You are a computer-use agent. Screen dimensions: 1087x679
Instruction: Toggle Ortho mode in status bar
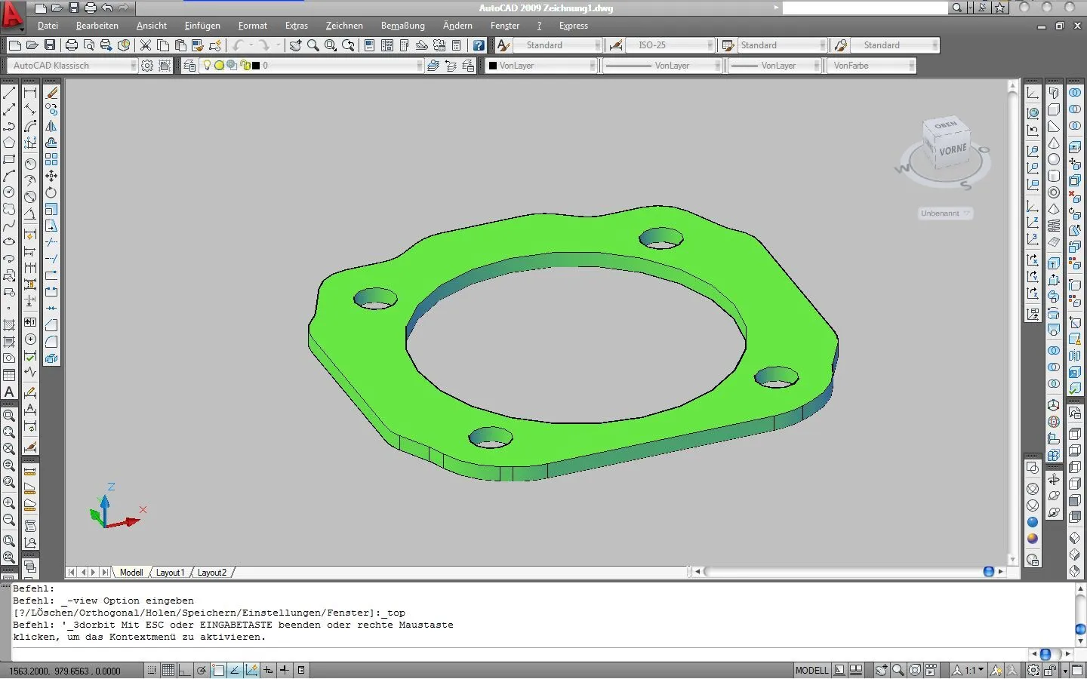click(x=185, y=670)
